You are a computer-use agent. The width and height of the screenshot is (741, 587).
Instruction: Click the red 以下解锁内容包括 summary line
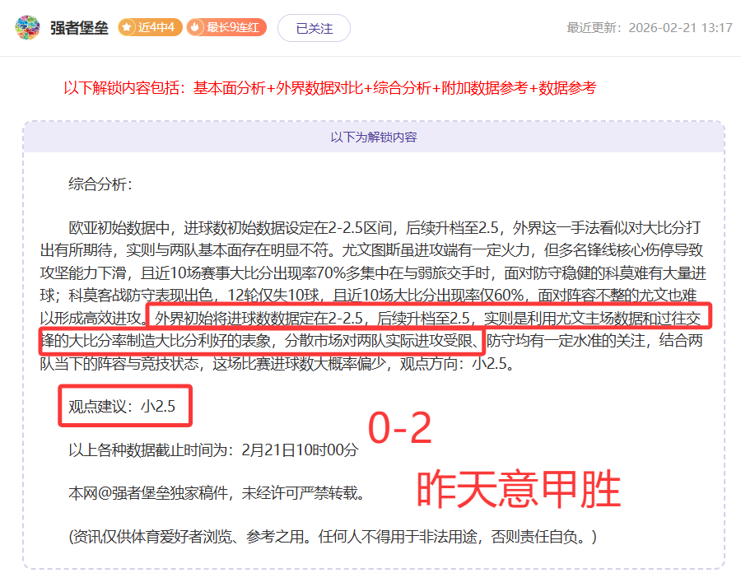329,88
